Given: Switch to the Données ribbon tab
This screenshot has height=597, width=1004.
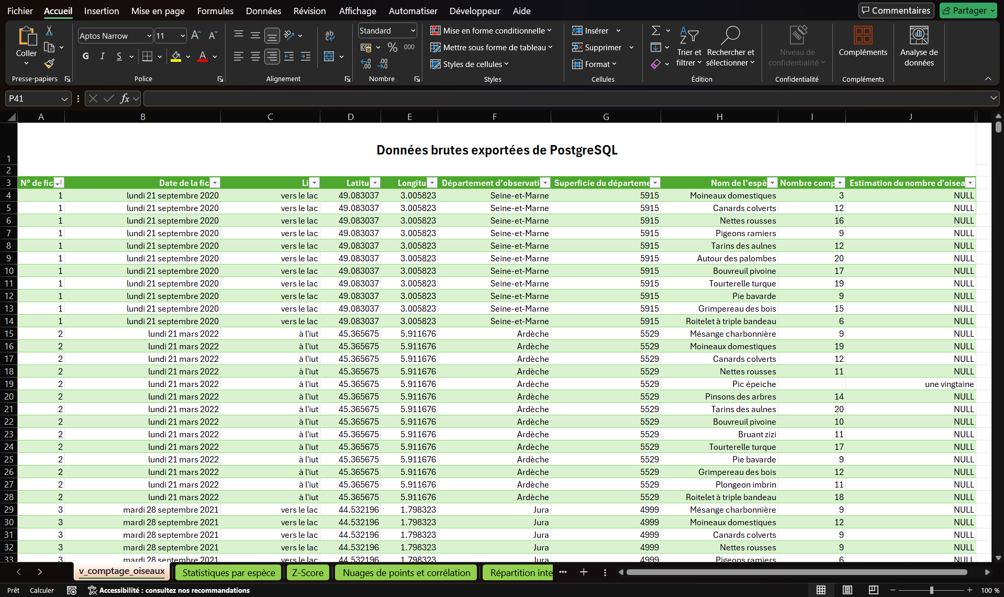Looking at the screenshot, I should point(263,10).
